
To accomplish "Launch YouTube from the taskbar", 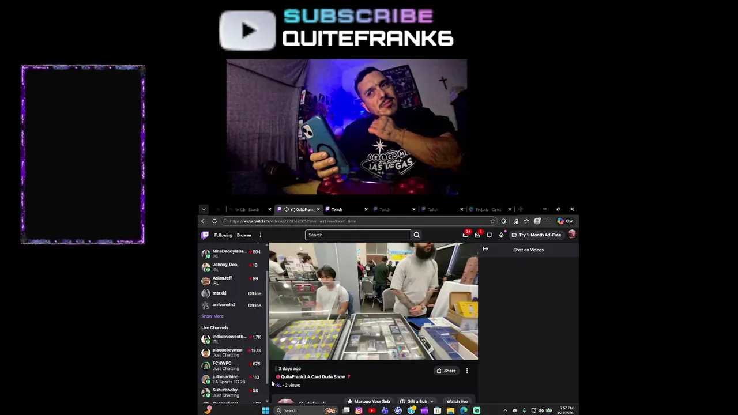I will point(372,410).
